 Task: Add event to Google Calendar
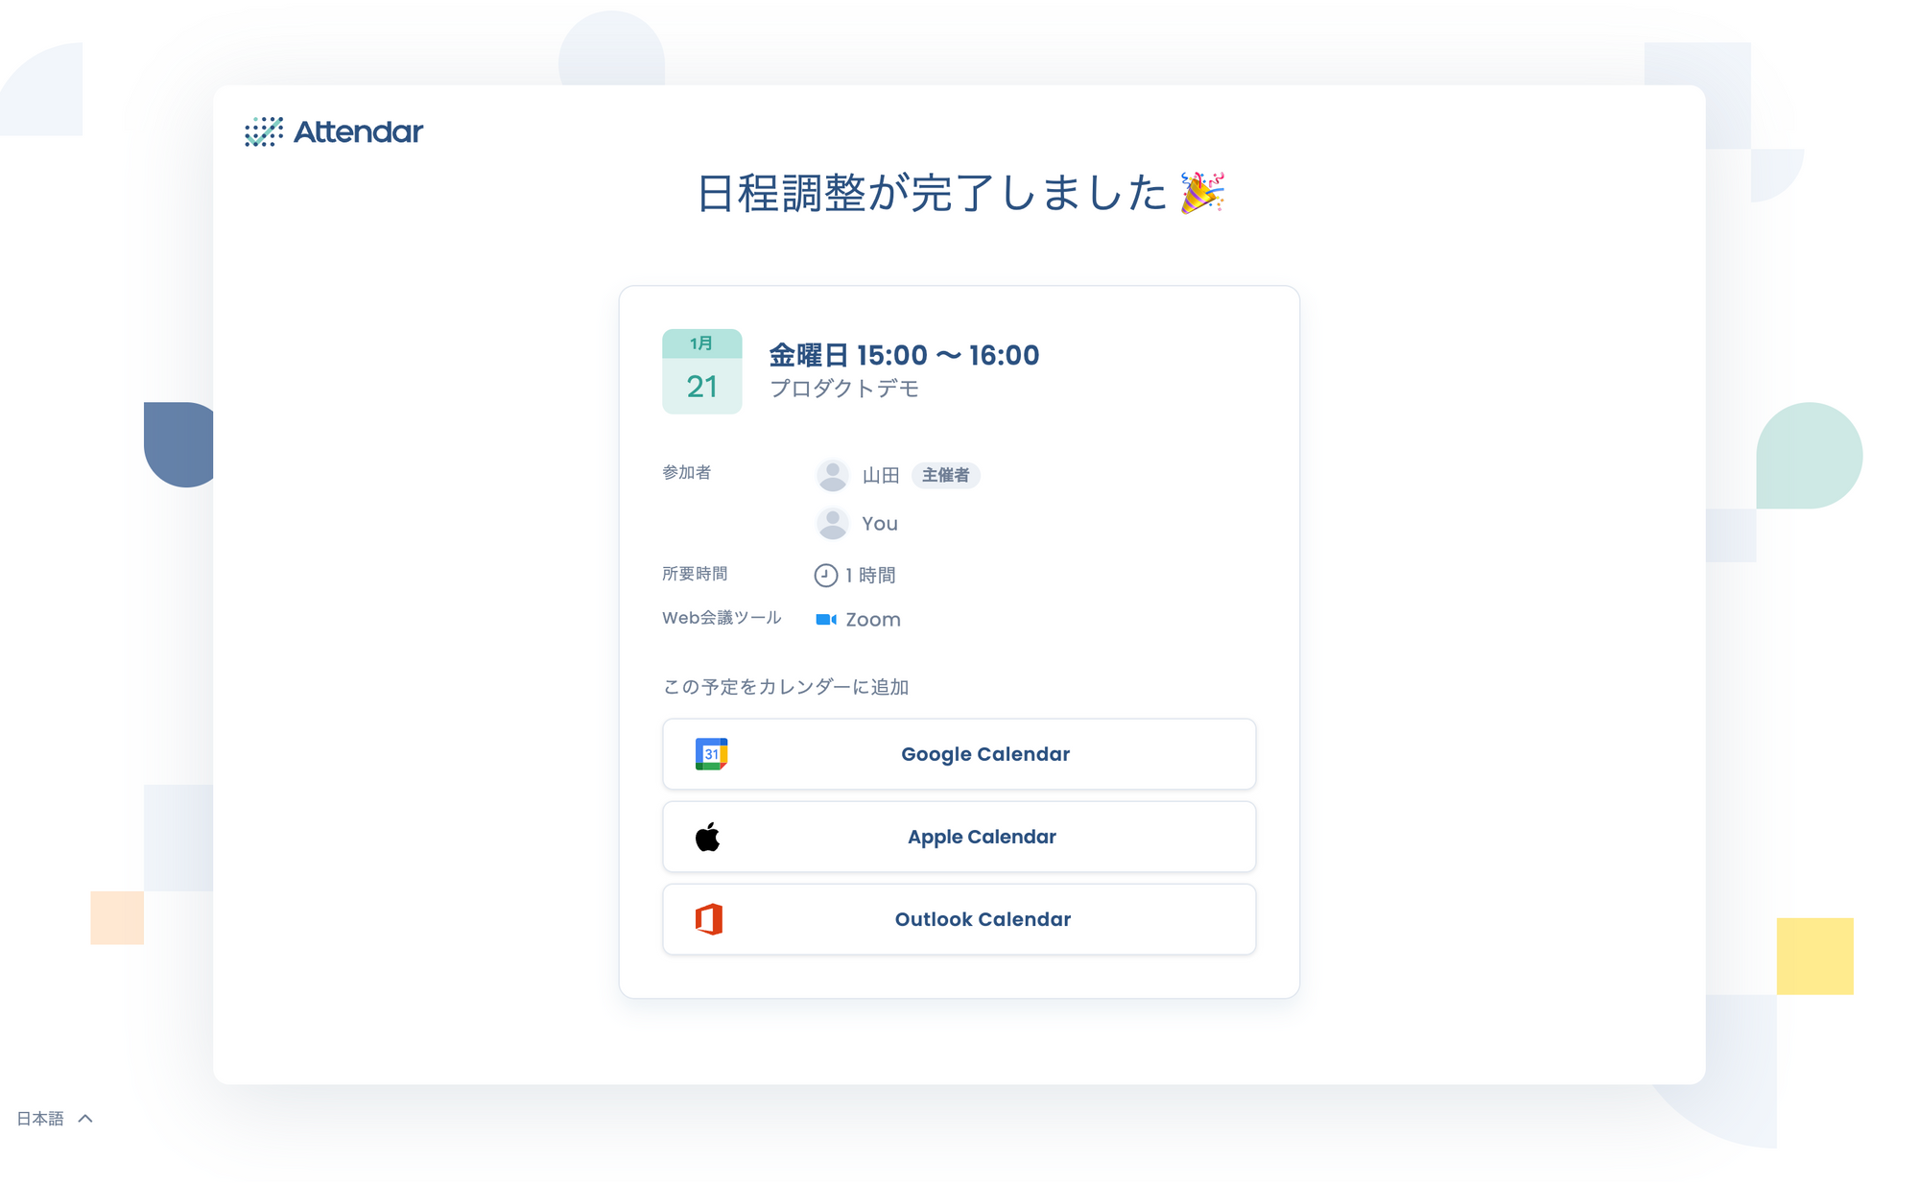coord(959,754)
